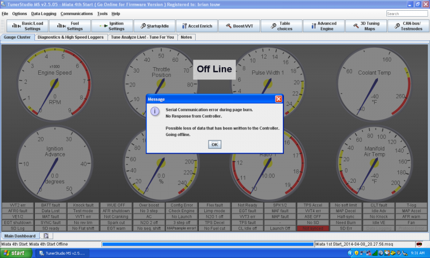This screenshot has height=258, width=430.
Task: Click the Windows start button
Action: pos(16,253)
